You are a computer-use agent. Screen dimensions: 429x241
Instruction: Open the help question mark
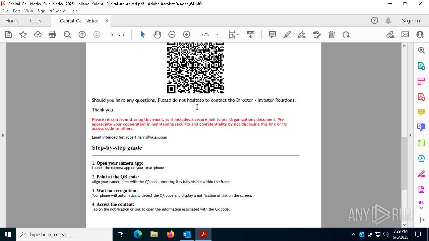(x=374, y=21)
